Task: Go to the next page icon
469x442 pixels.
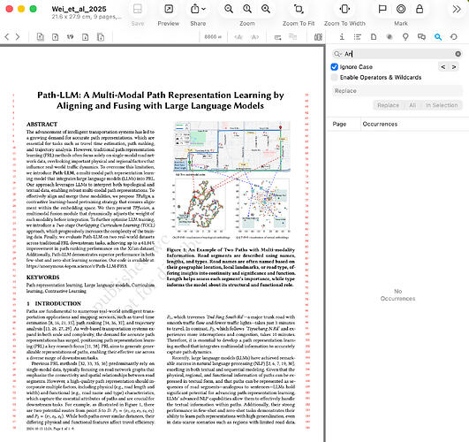Action: (86, 37)
